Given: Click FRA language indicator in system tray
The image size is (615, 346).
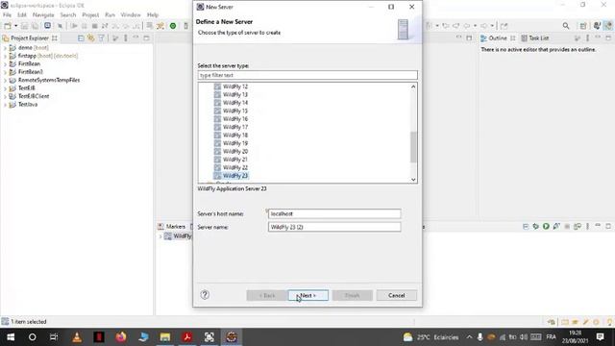Looking at the screenshot, I should coord(551,337).
